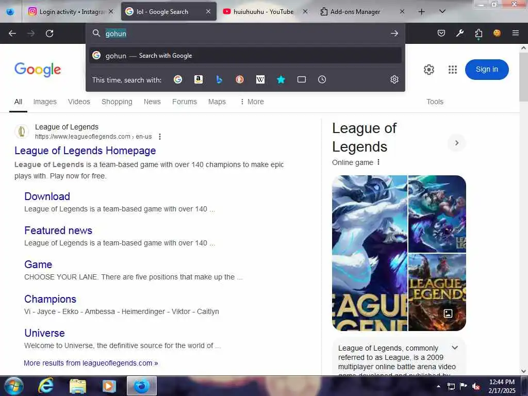Screen dimensions: 528x396
Task: Open the Universe sitelink
Action: [x=44, y=333]
